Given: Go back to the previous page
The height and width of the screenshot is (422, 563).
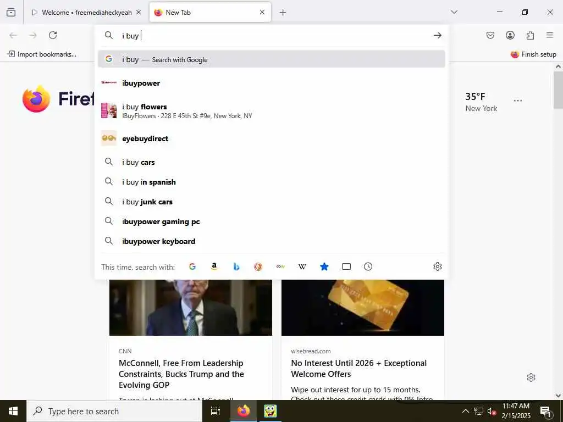Looking at the screenshot, I should 13,35.
